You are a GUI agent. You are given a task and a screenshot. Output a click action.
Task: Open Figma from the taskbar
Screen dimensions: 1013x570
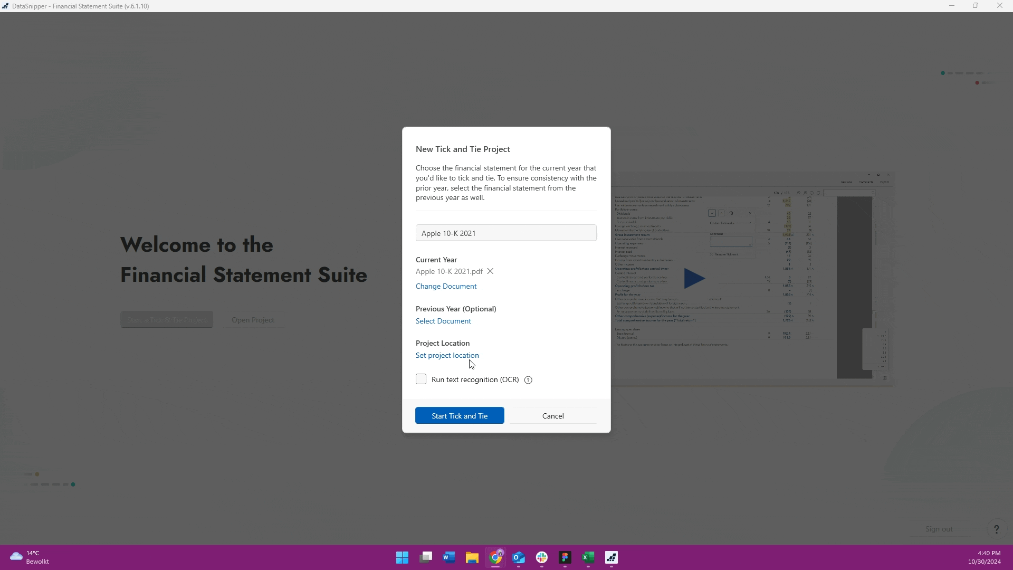[565, 557]
